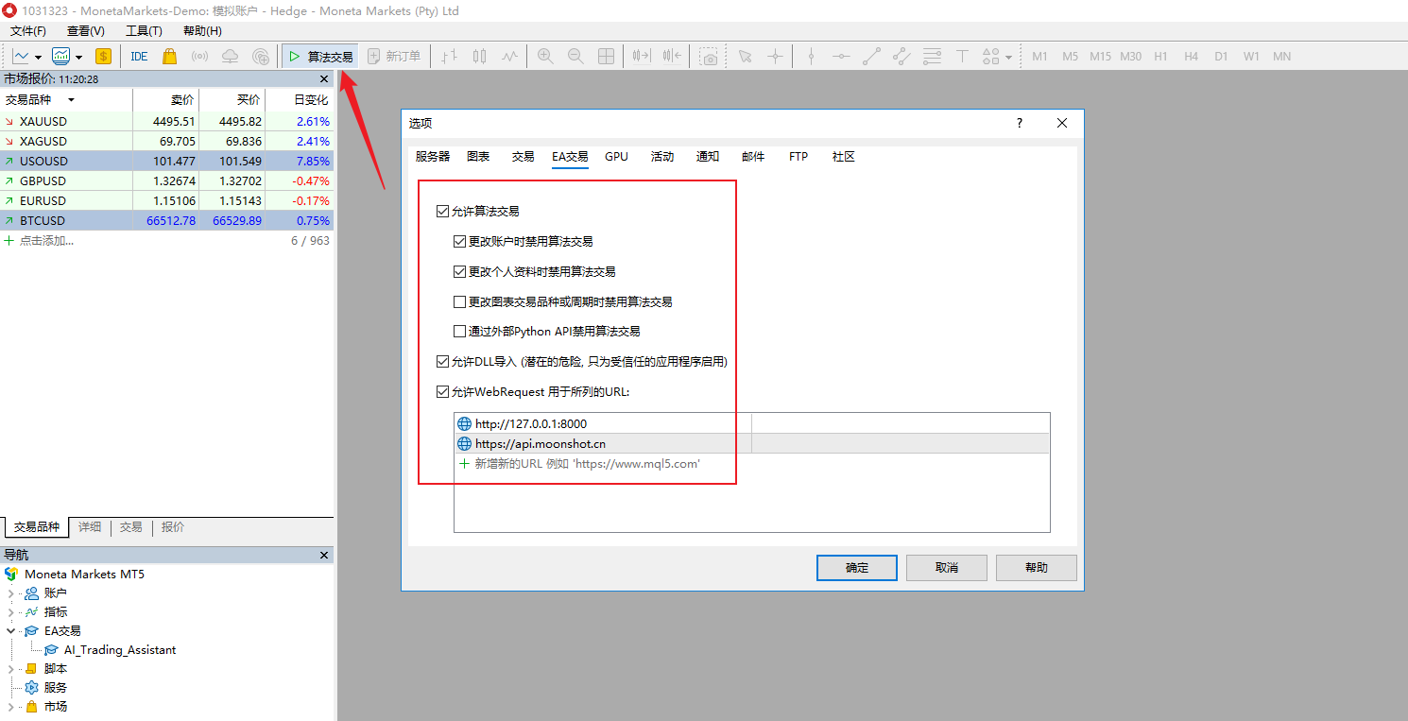Toggle the 允许DLL导入 checkbox
This screenshot has height=721, width=1408.
click(442, 362)
